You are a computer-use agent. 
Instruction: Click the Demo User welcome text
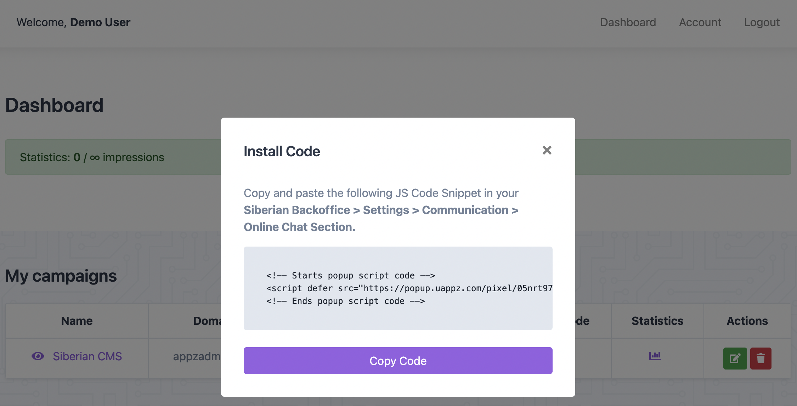pyautogui.click(x=100, y=22)
